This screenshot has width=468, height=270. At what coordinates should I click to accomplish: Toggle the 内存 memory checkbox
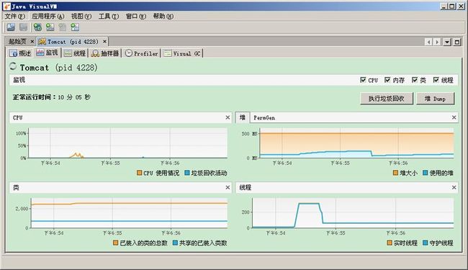point(387,80)
